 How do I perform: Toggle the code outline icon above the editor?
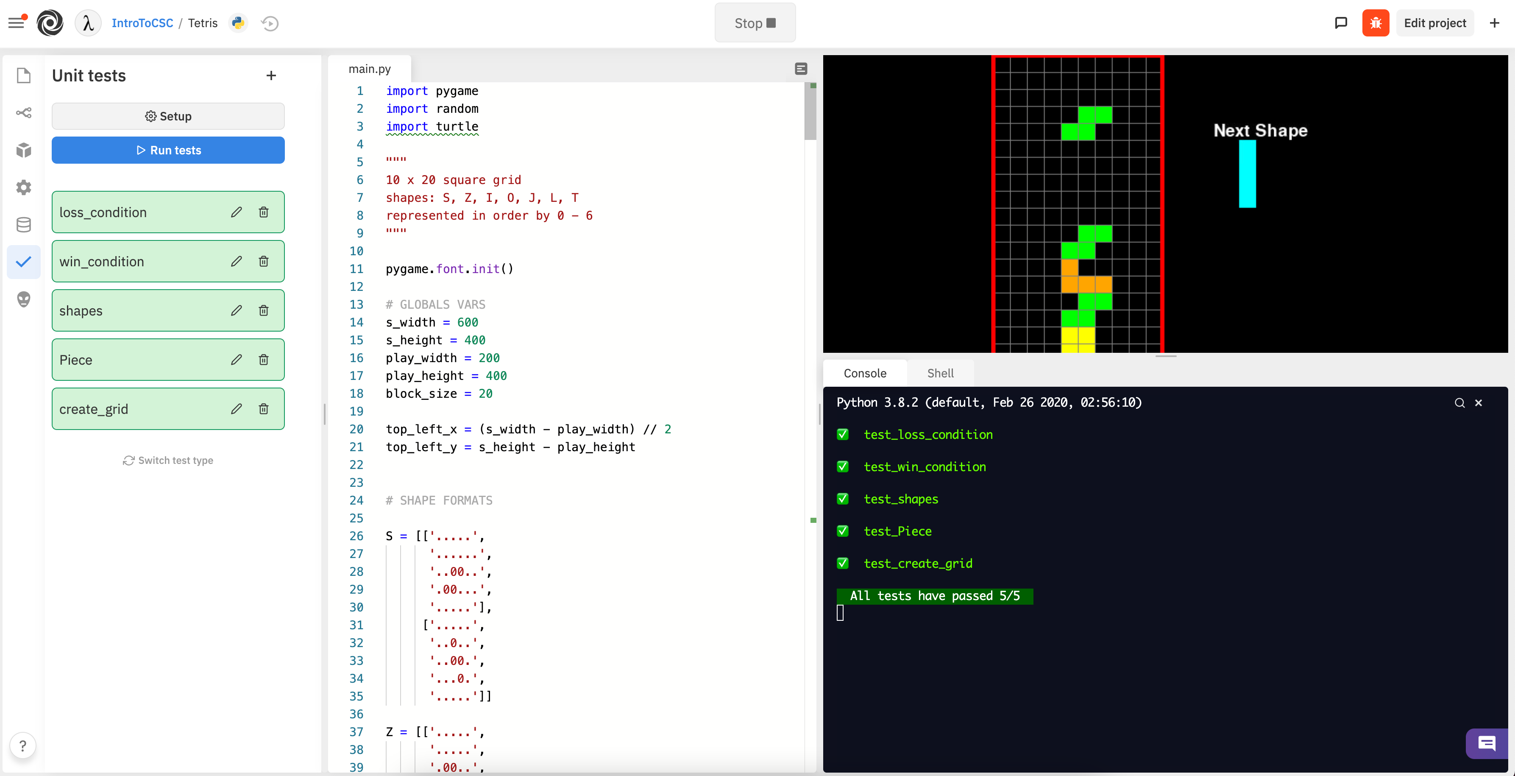[x=800, y=69]
